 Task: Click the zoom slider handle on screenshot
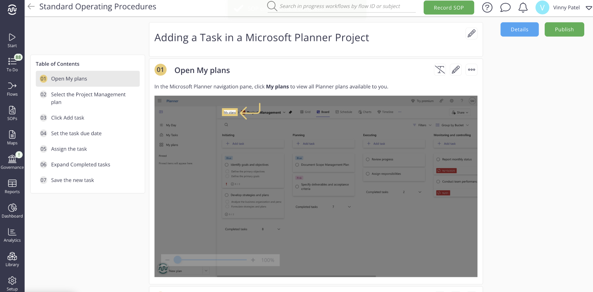pos(177,260)
